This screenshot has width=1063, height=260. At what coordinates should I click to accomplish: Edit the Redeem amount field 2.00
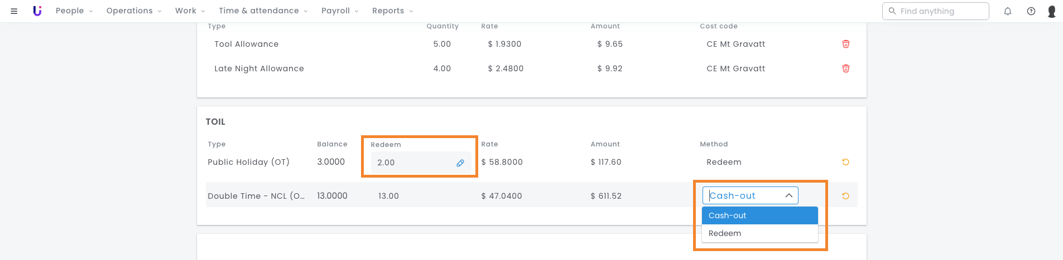[x=421, y=163]
